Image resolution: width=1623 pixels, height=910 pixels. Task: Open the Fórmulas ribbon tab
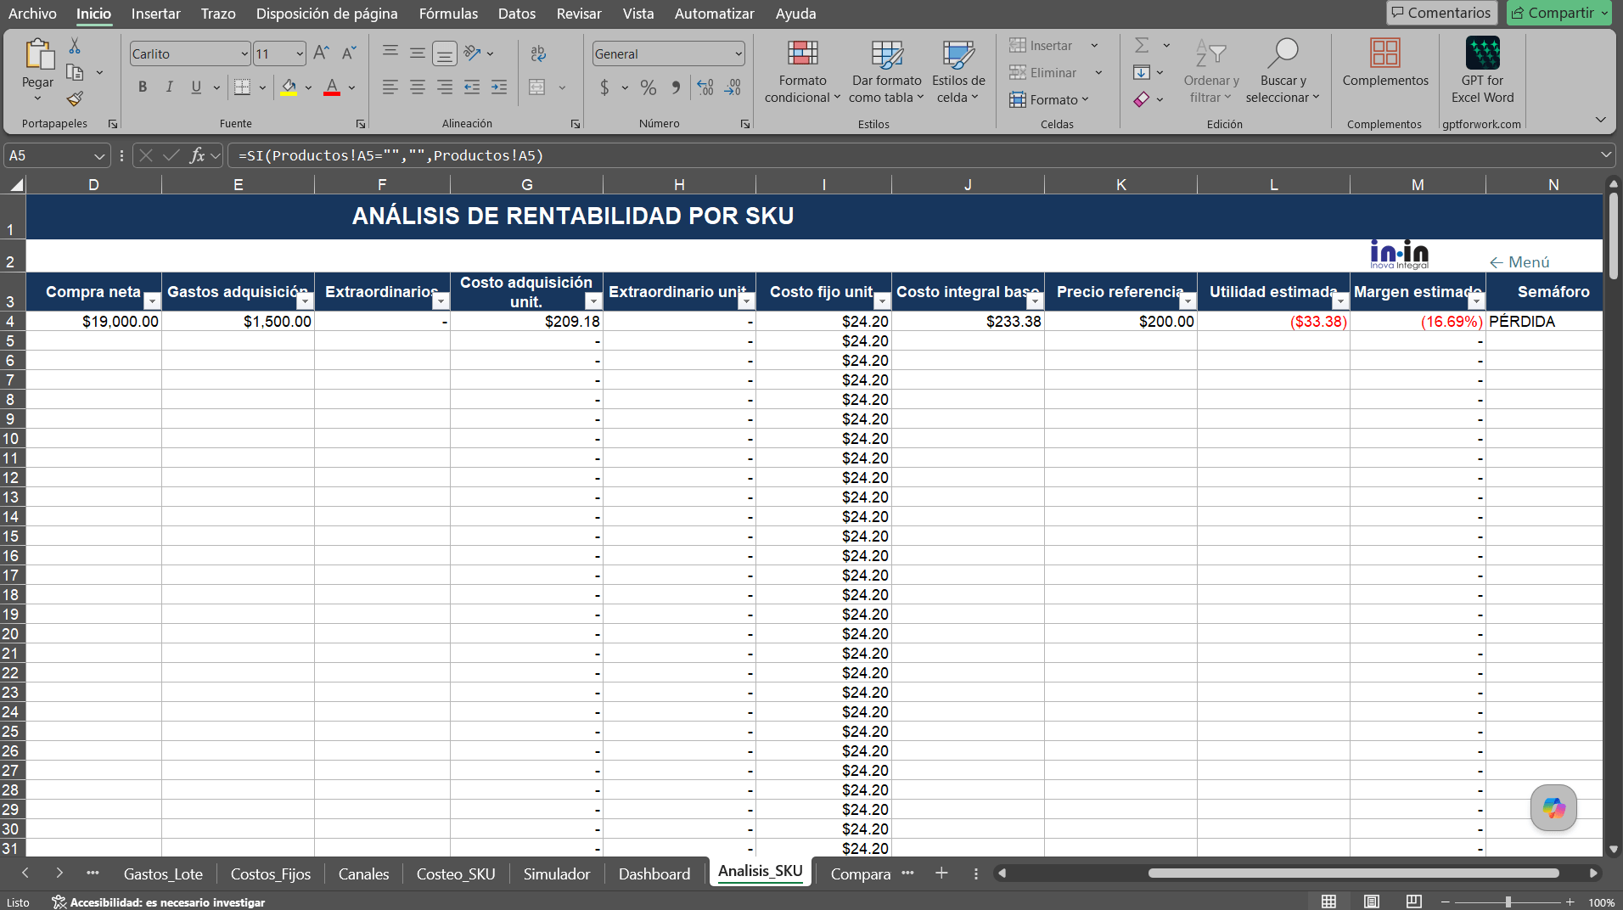(448, 14)
